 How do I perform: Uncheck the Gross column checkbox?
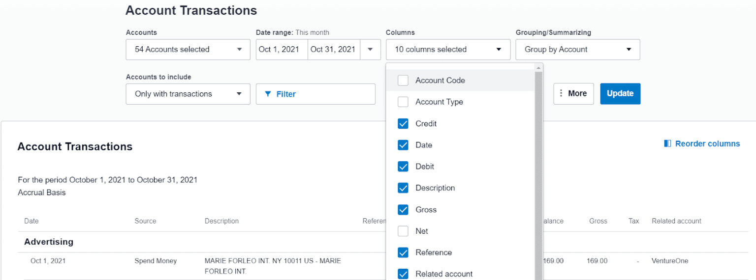pos(403,210)
